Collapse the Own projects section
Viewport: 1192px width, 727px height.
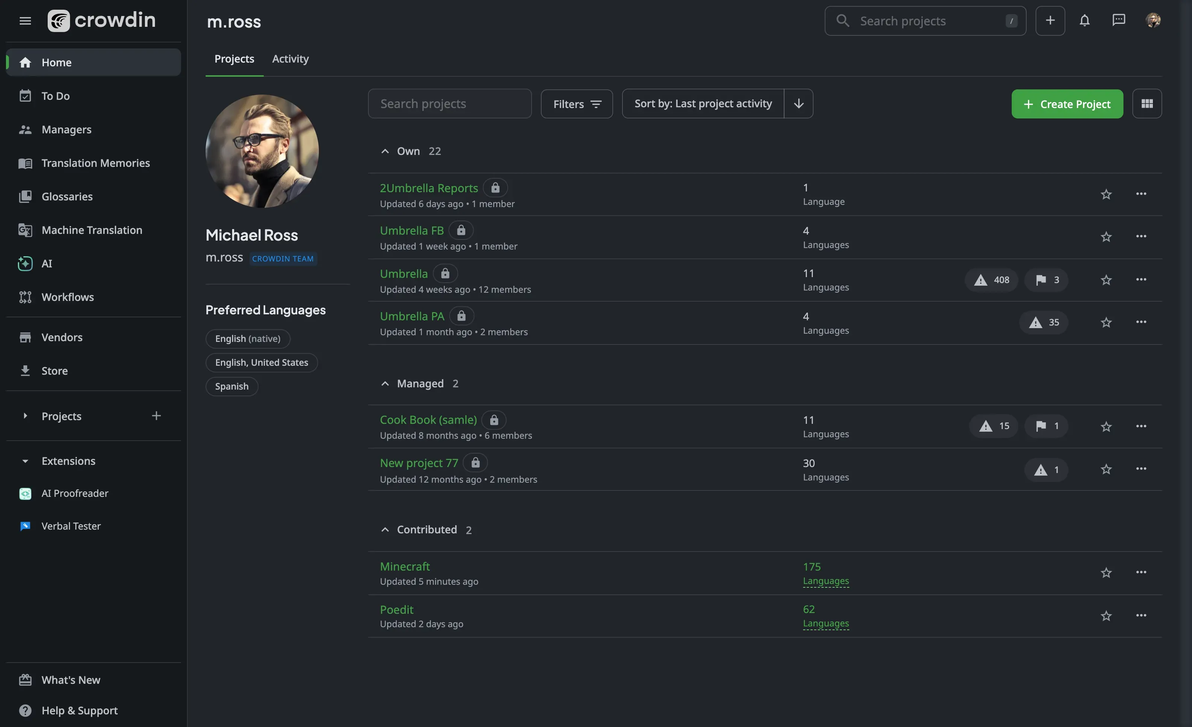(384, 151)
